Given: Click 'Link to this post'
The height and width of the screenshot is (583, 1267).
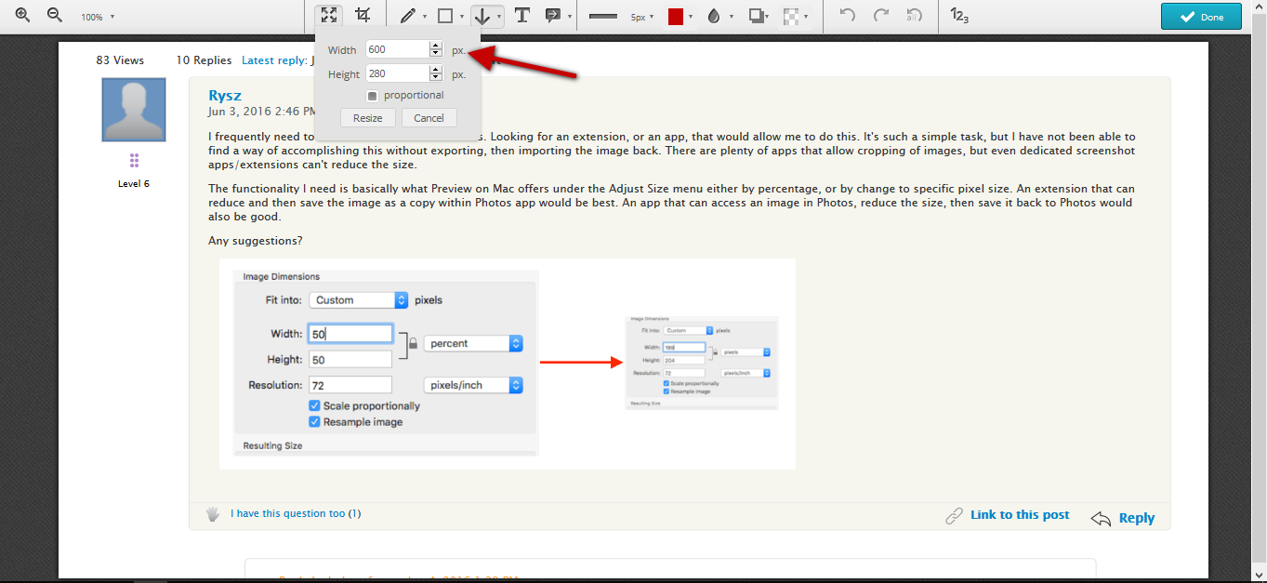Looking at the screenshot, I should [x=1020, y=515].
